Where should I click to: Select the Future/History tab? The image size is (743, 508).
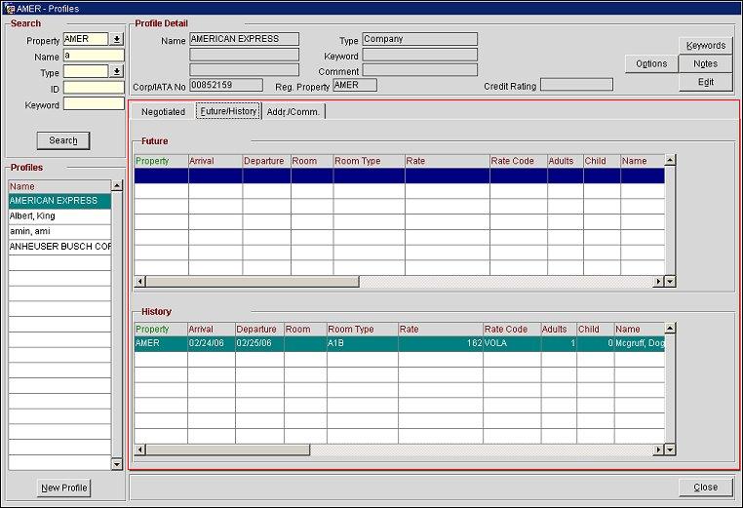[228, 111]
